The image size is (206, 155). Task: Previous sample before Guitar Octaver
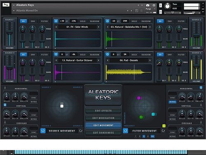coord(56,60)
